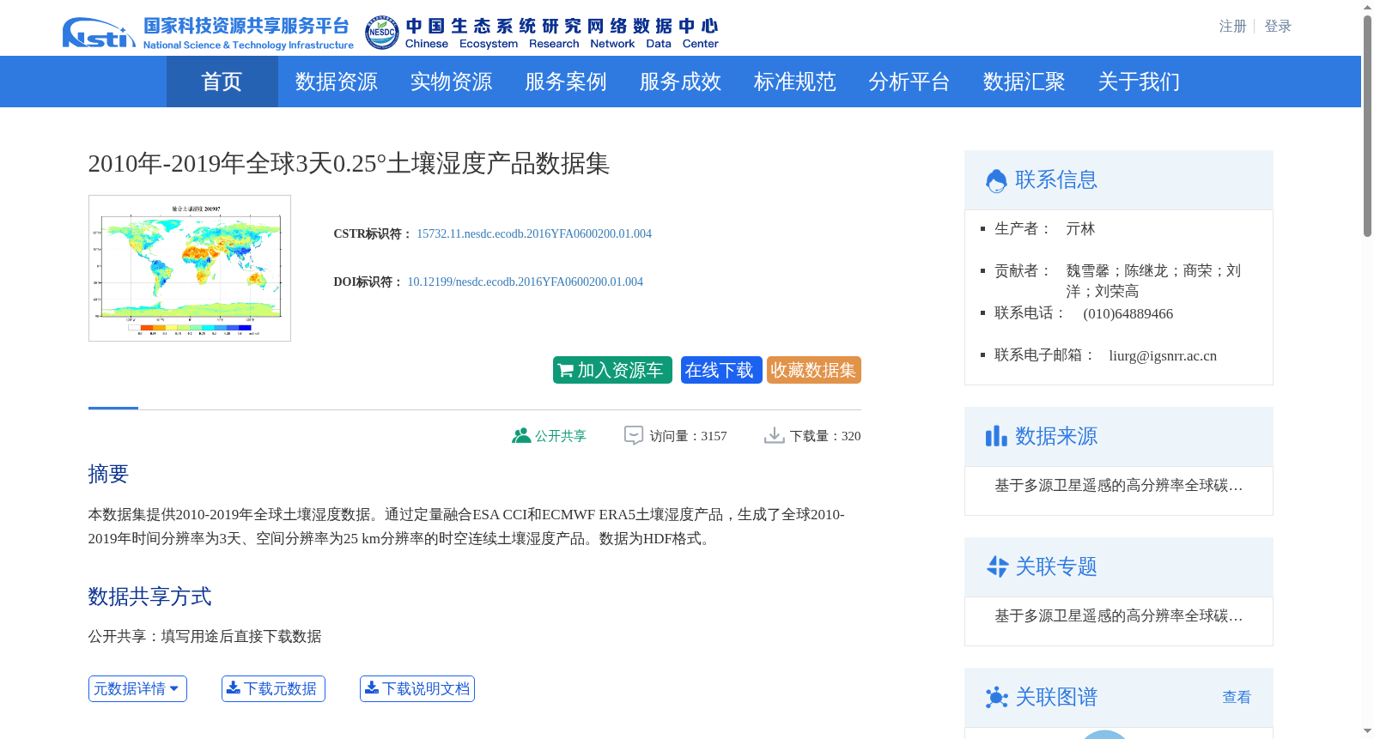The image size is (1374, 739).
Task: Go to 服务成效 page
Action: tap(680, 82)
